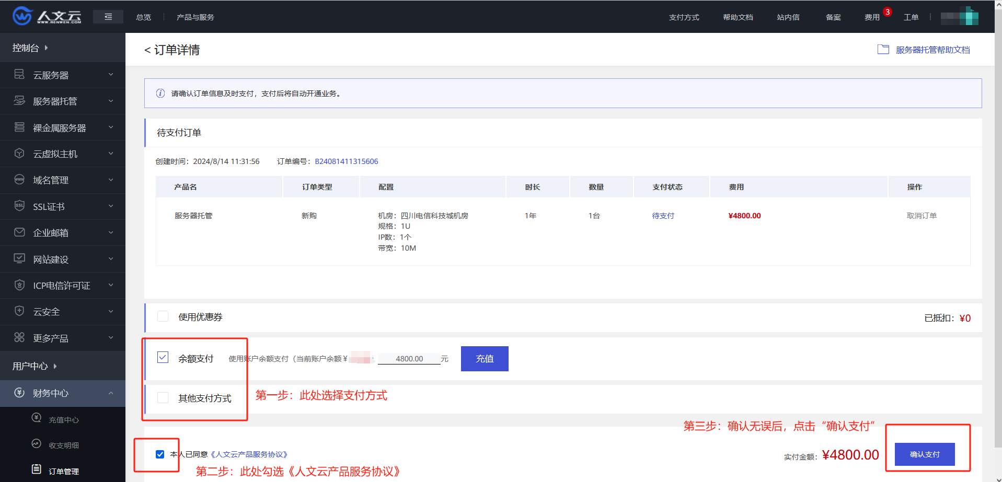Screen dimensions: 1002x482
Task: Click the 企业邮箱 envelope icon
Action: [19, 232]
